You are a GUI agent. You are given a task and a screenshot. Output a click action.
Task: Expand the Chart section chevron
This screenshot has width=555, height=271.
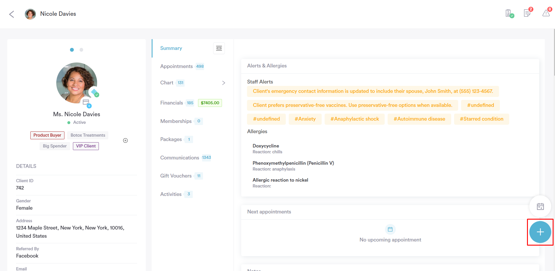tap(223, 83)
